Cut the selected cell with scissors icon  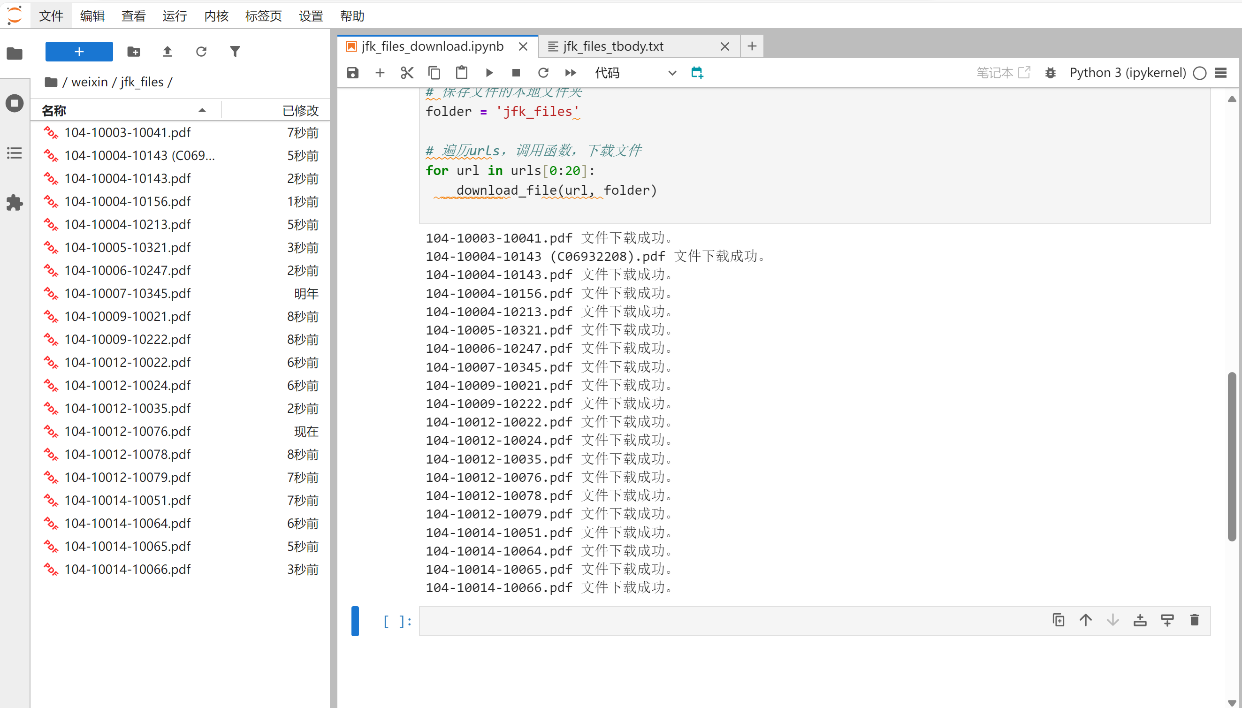(406, 73)
